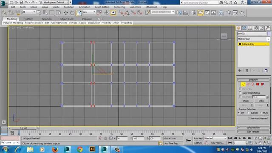The image size is (272, 153).
Task: Click the object color swatch beside Box001
Action: click(269, 34)
